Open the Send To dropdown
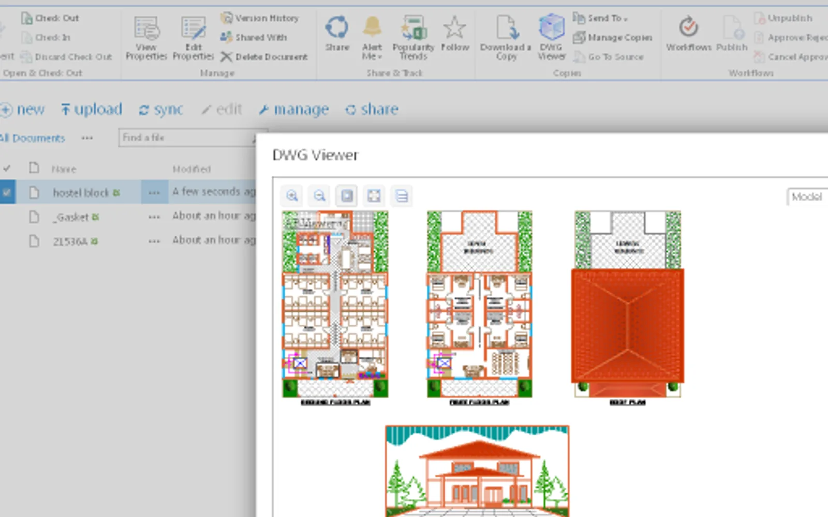Screen dimensions: 828x517 (600, 18)
